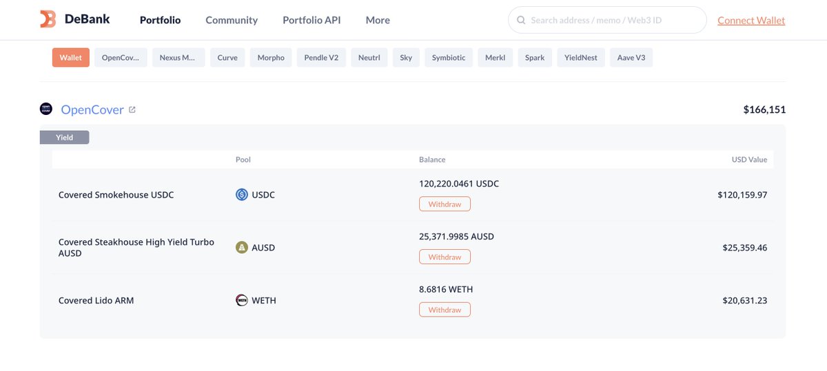Click the 120,220.0461 USDC balance
This screenshot has height=371, width=827.
coord(459,184)
